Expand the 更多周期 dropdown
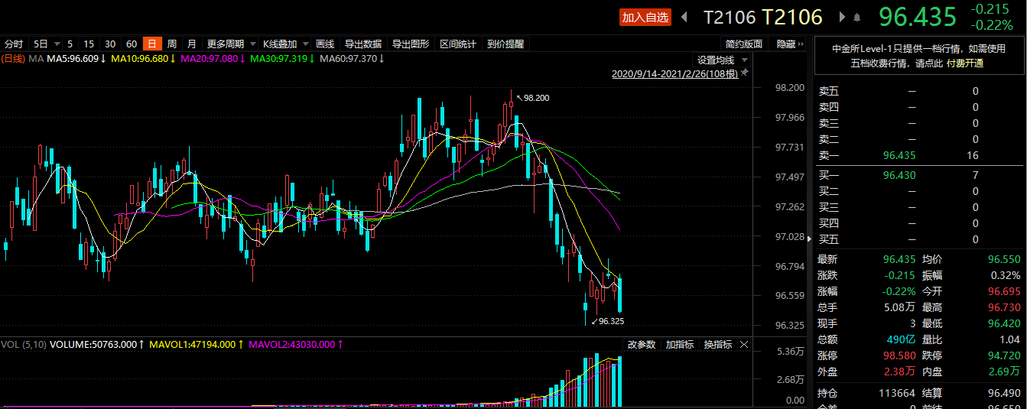This screenshot has height=409, width=1027. point(252,44)
